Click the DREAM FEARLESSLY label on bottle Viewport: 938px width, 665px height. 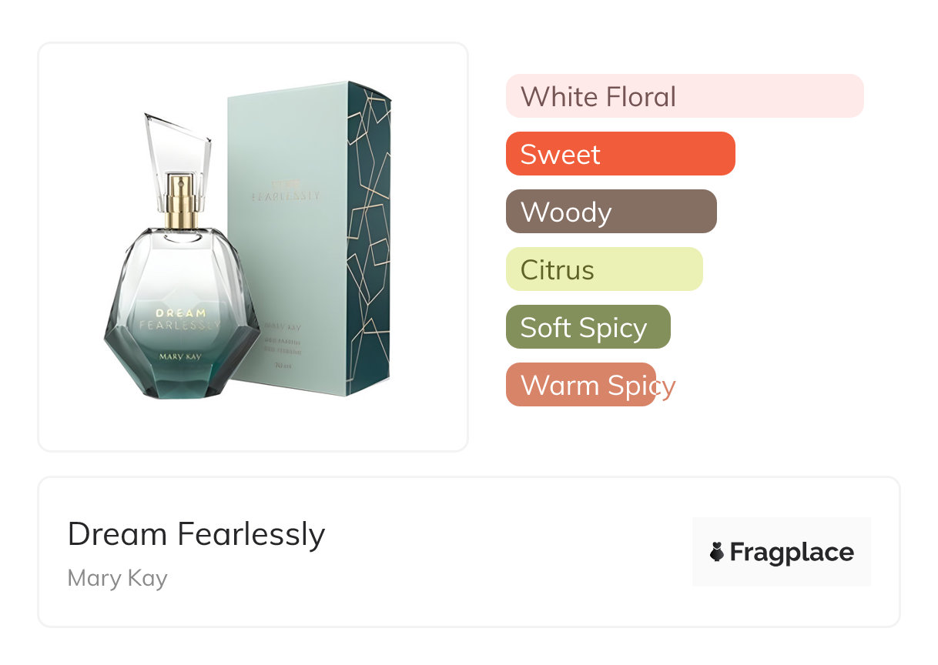(x=180, y=319)
